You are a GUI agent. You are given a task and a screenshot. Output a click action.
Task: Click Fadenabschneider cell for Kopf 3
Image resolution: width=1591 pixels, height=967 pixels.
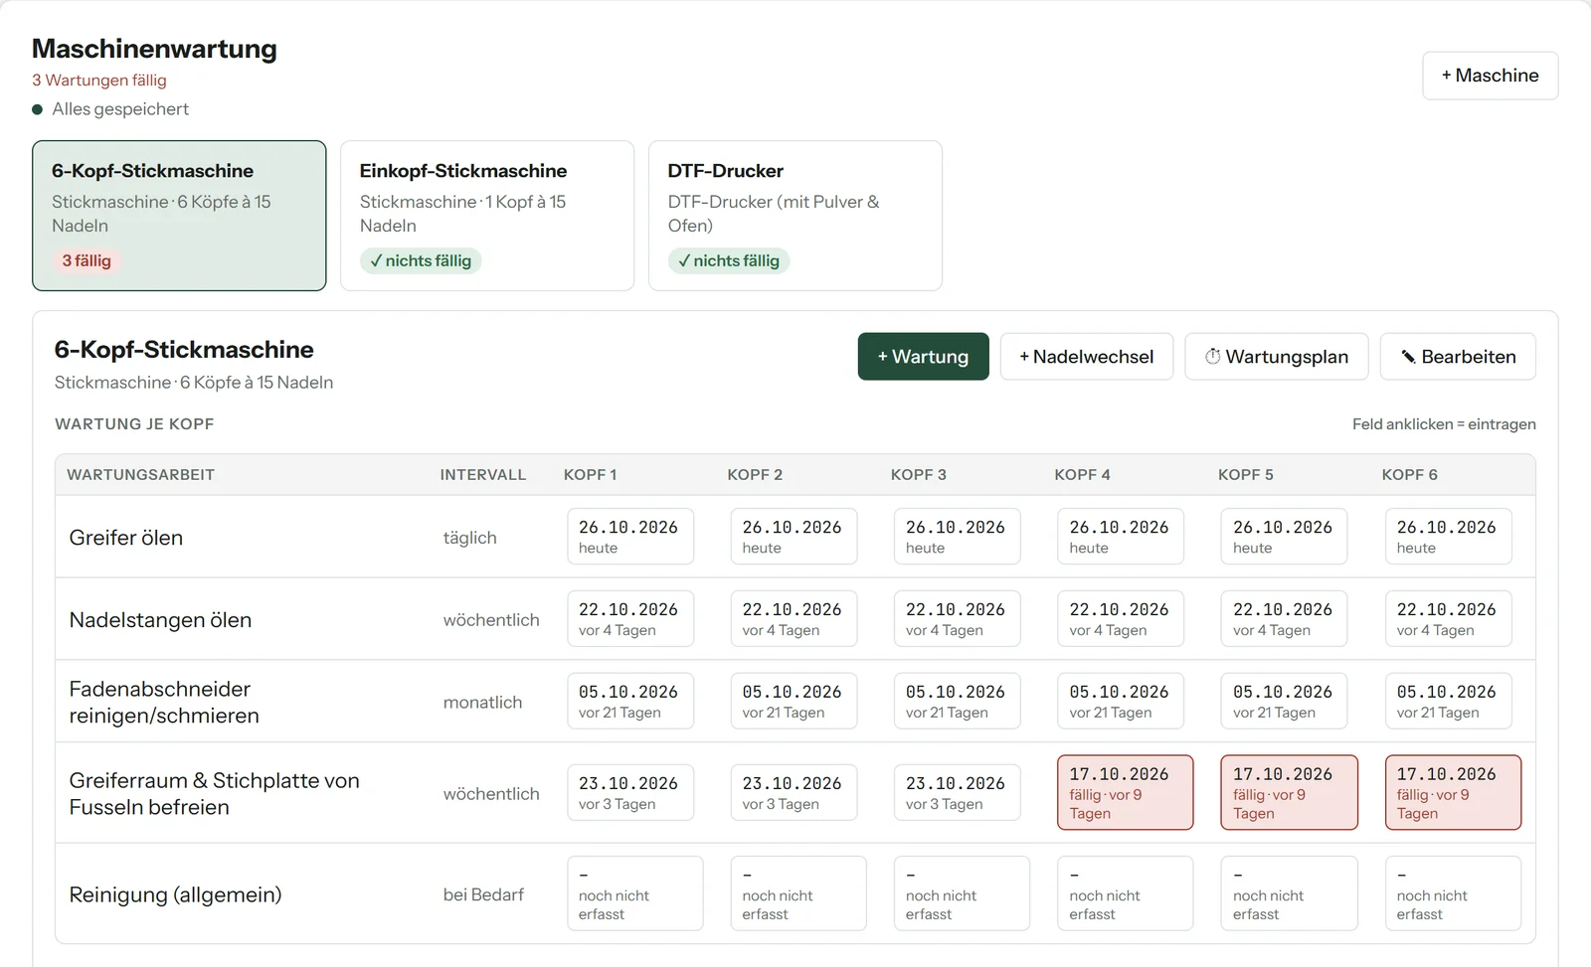pyautogui.click(x=957, y=702)
